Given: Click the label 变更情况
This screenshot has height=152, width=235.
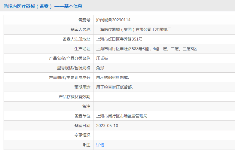Looking at the screenshot, I should pyautogui.click(x=82, y=135).
